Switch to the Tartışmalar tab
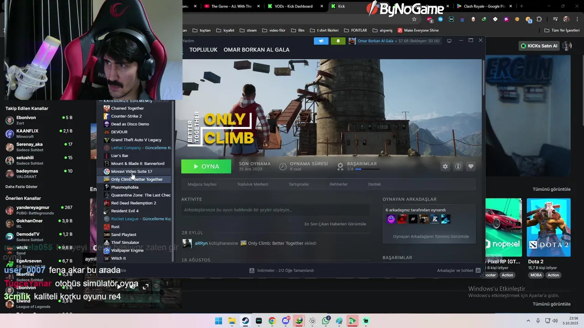The width and height of the screenshot is (584, 328). pyautogui.click(x=299, y=184)
